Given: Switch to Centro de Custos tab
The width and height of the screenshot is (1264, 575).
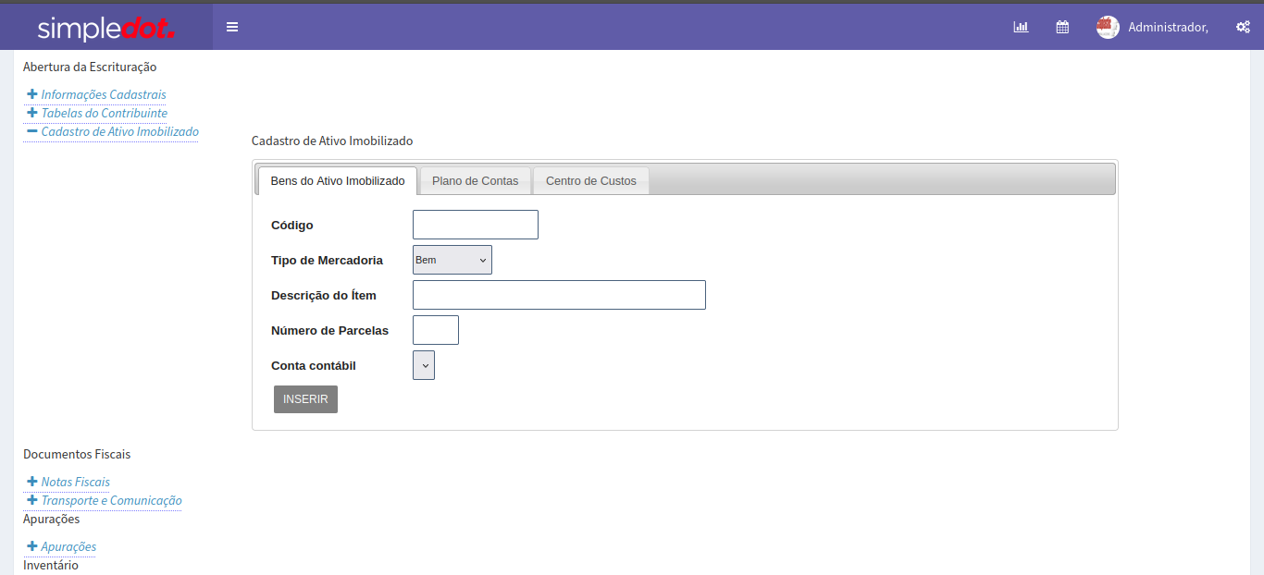Looking at the screenshot, I should click(x=590, y=181).
